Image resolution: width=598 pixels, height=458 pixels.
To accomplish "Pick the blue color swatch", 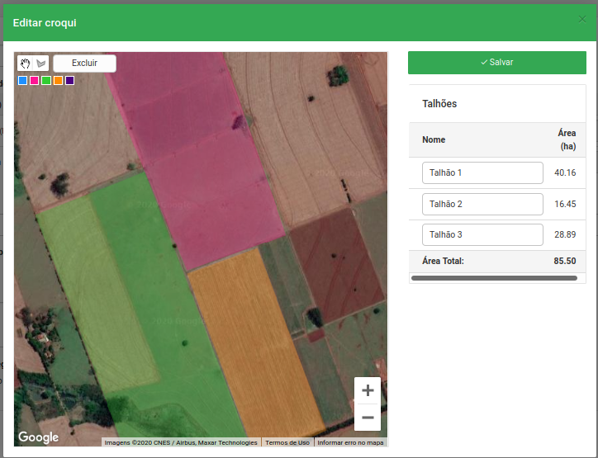I will pos(22,80).
